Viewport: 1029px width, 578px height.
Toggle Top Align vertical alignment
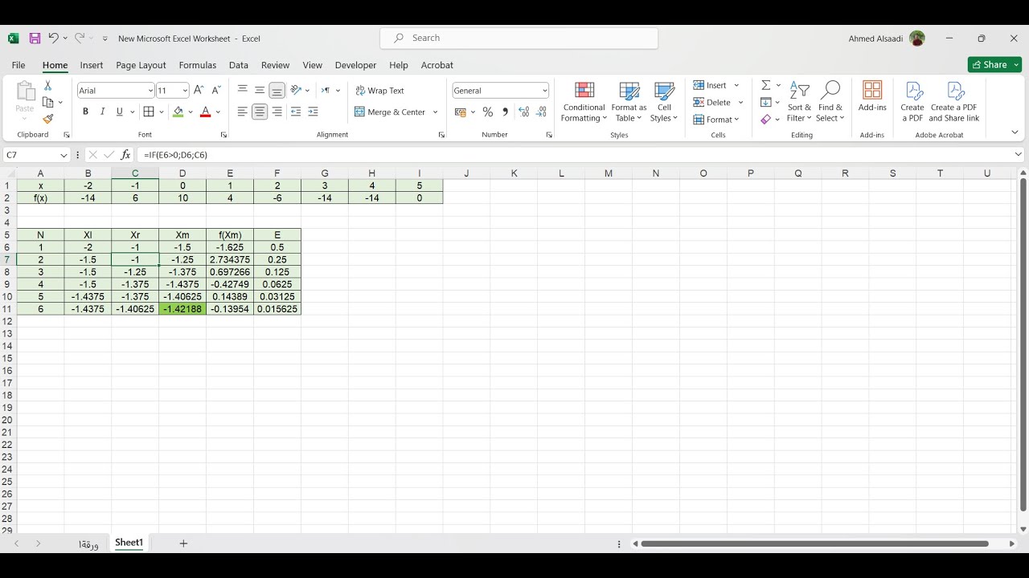coord(242,91)
